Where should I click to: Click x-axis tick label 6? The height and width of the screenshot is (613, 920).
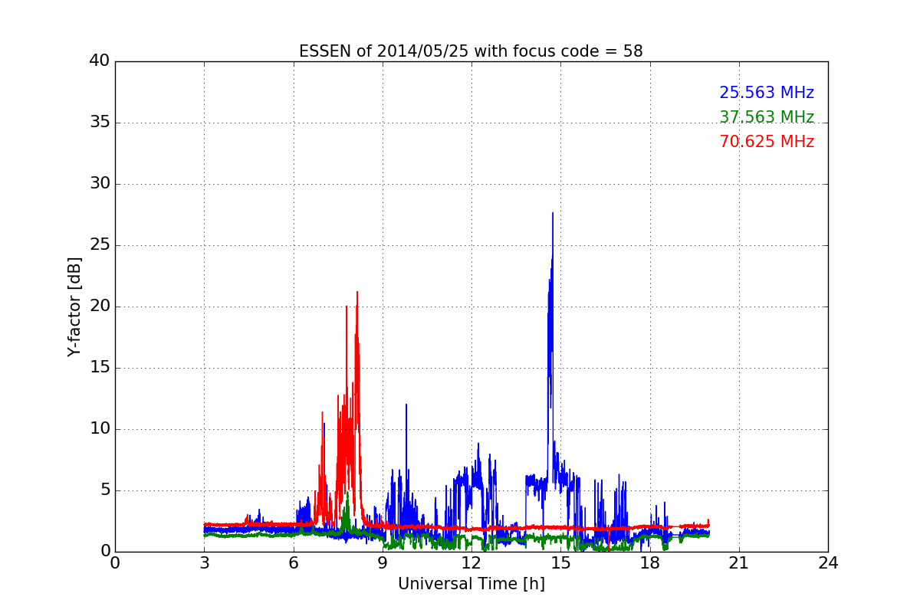(294, 563)
